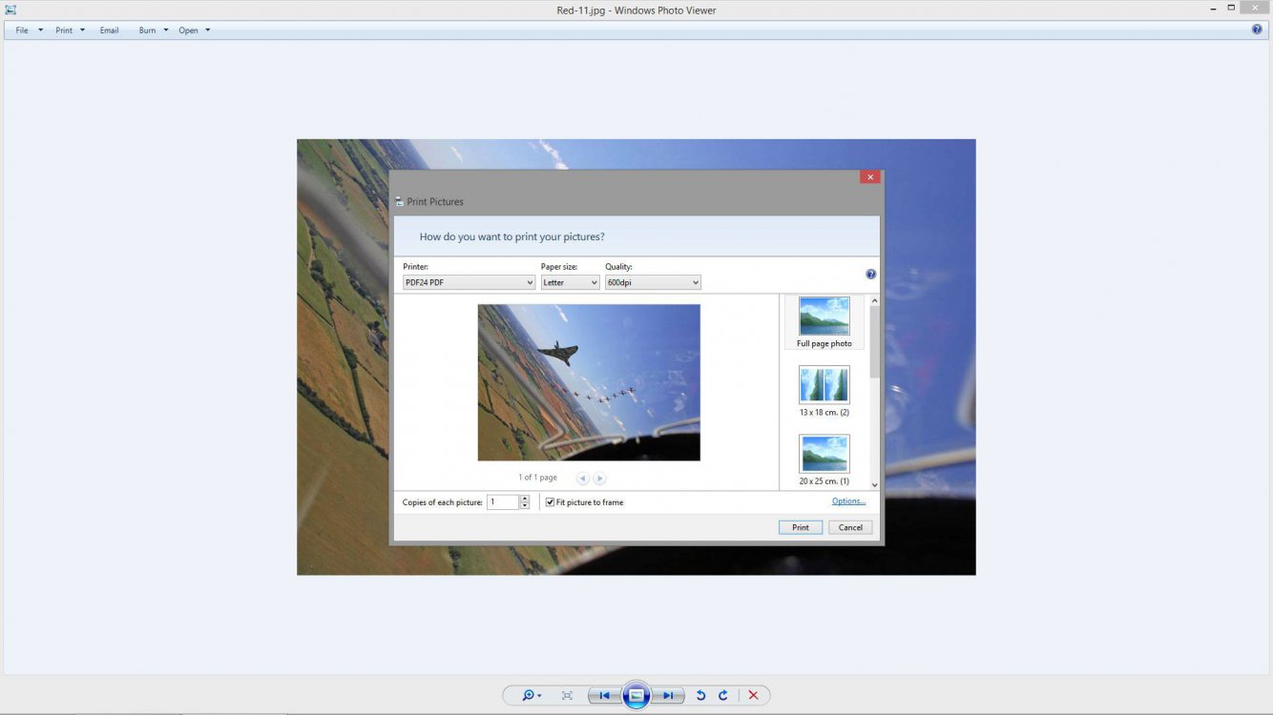Click the layout list scroll up arrow
The width and height of the screenshot is (1273, 715).
(x=875, y=300)
